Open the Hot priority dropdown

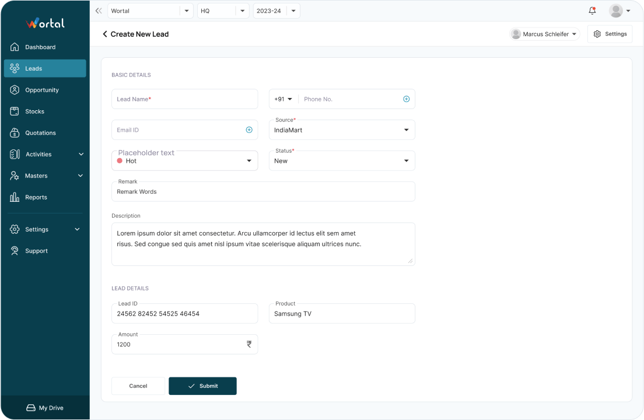(184, 161)
